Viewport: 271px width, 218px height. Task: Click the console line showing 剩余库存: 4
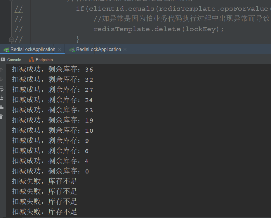51,161
